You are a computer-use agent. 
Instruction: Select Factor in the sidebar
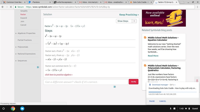[23, 14]
